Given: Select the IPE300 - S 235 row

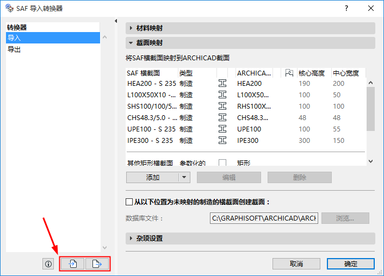Looking at the screenshot, I should point(246,141).
